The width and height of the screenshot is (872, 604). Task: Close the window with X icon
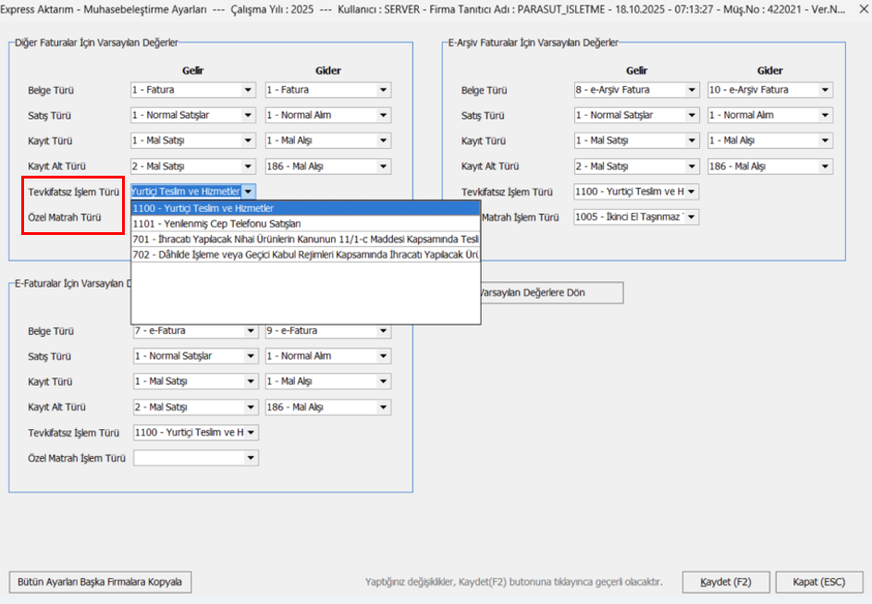864,9
